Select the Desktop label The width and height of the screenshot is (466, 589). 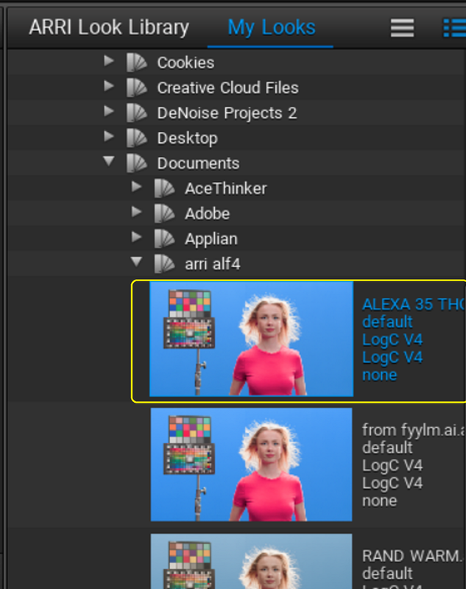tap(188, 138)
